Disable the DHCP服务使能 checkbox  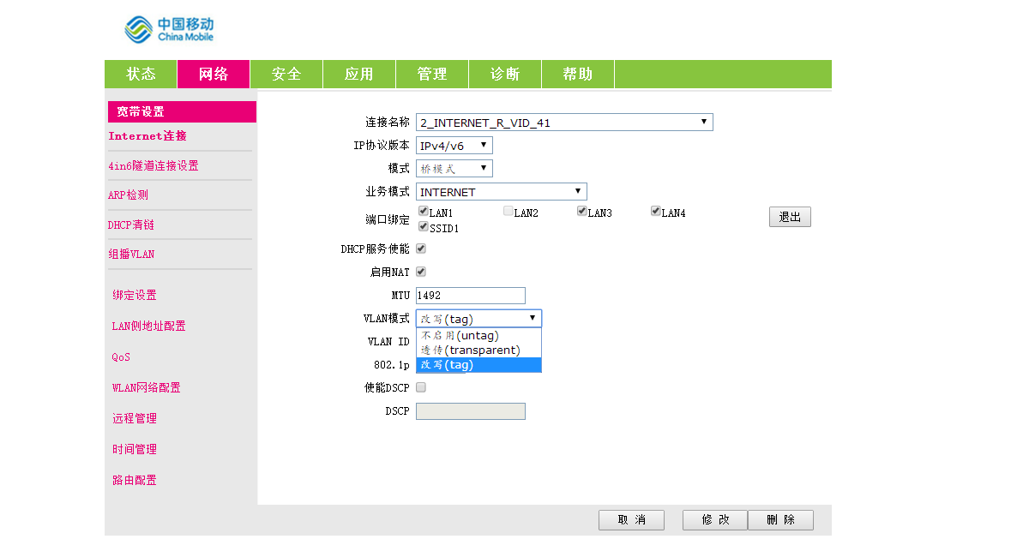tap(421, 249)
